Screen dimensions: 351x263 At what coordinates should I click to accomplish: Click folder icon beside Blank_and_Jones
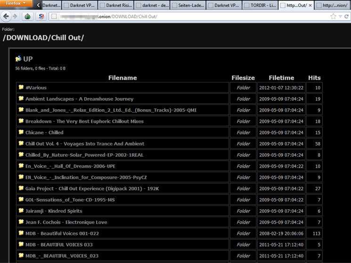[21, 110]
